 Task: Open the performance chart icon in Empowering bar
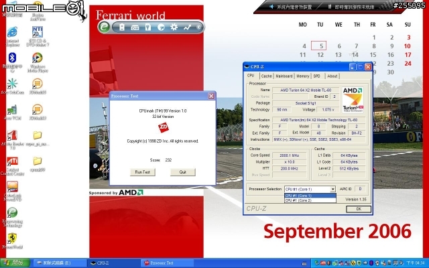coord(187,27)
